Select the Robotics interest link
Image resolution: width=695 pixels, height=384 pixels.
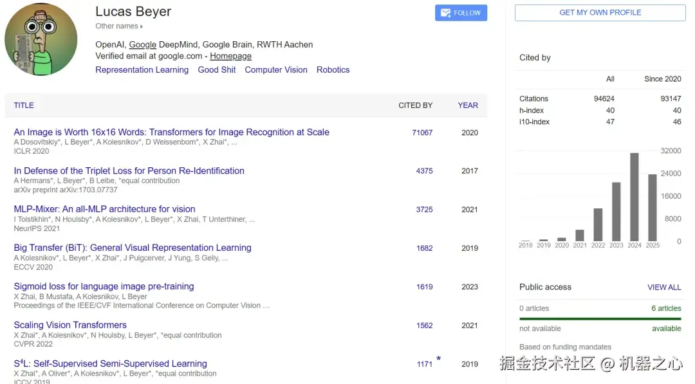point(333,69)
